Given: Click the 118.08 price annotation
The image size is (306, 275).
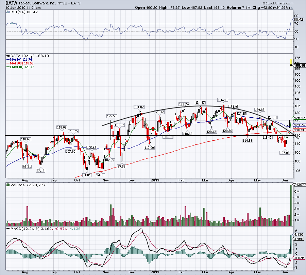Looking at the screenshot, I should [x=62, y=127].
